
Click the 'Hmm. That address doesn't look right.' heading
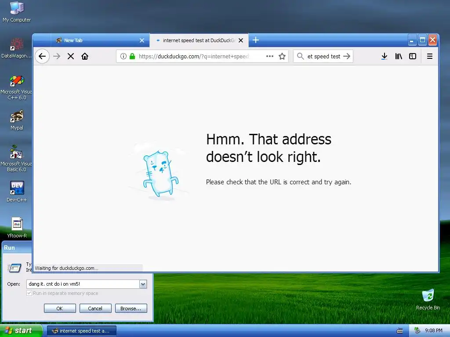tap(269, 148)
